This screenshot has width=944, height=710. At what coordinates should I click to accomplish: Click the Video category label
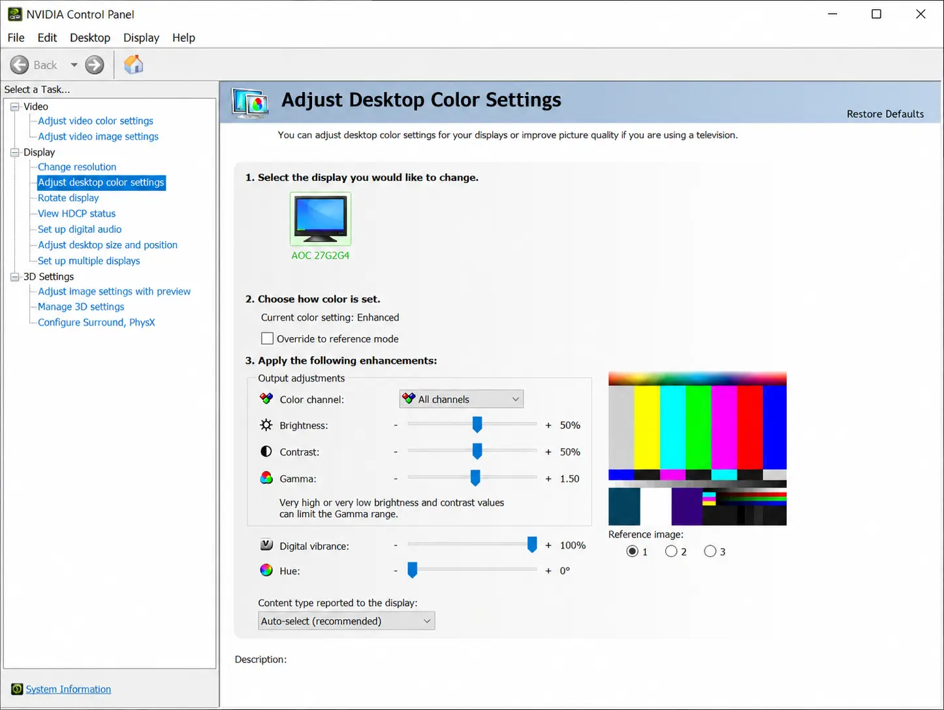pos(36,106)
